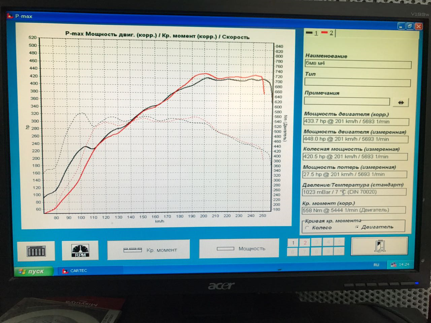Restore down the P-max window
This screenshot has height=323, width=431.
(410, 26)
